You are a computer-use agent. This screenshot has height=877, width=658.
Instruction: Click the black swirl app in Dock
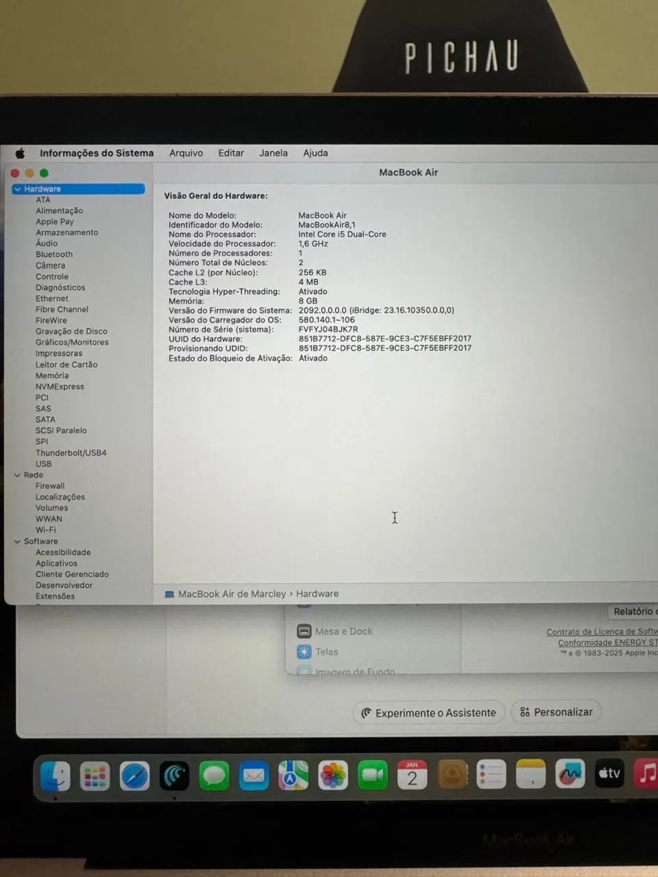[x=174, y=776]
